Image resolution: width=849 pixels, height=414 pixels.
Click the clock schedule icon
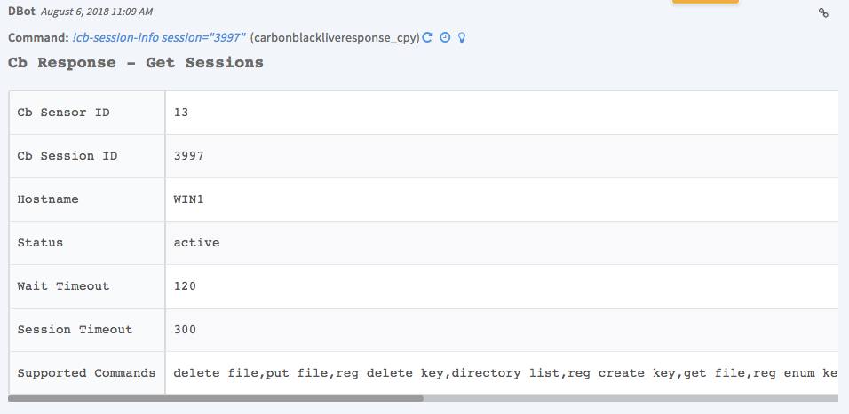pyautogui.click(x=445, y=38)
